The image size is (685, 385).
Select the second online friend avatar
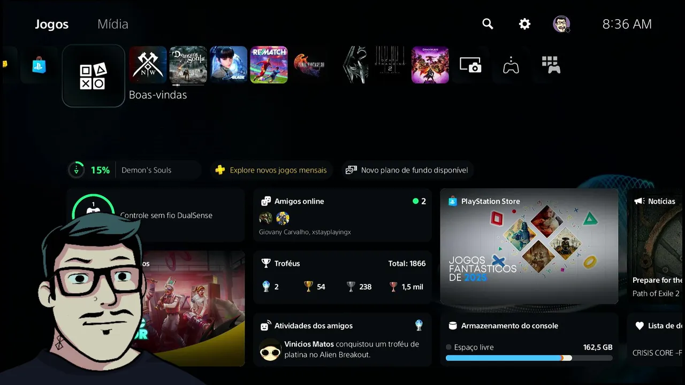pos(283,218)
